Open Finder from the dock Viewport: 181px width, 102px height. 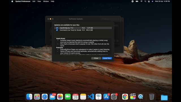(29, 97)
